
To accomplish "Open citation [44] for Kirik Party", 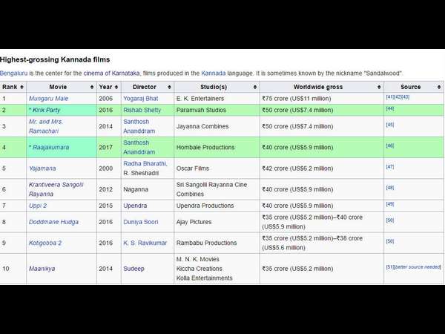I will (390, 108).
